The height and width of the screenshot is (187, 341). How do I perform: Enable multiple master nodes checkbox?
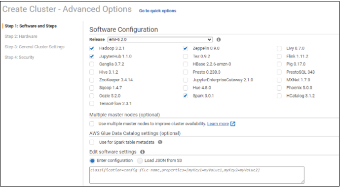(x=92, y=124)
